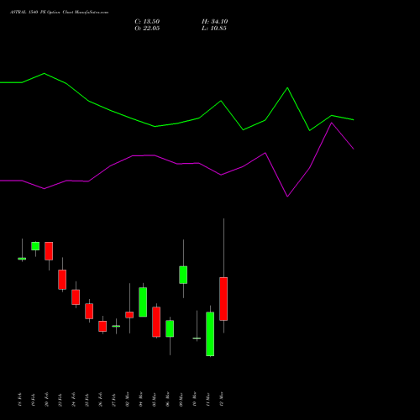Image resolution: width=420 pixels, height=420 pixels.
Task: Click the tall green candle body for 11 Mar
Action: pyautogui.click(x=210, y=334)
